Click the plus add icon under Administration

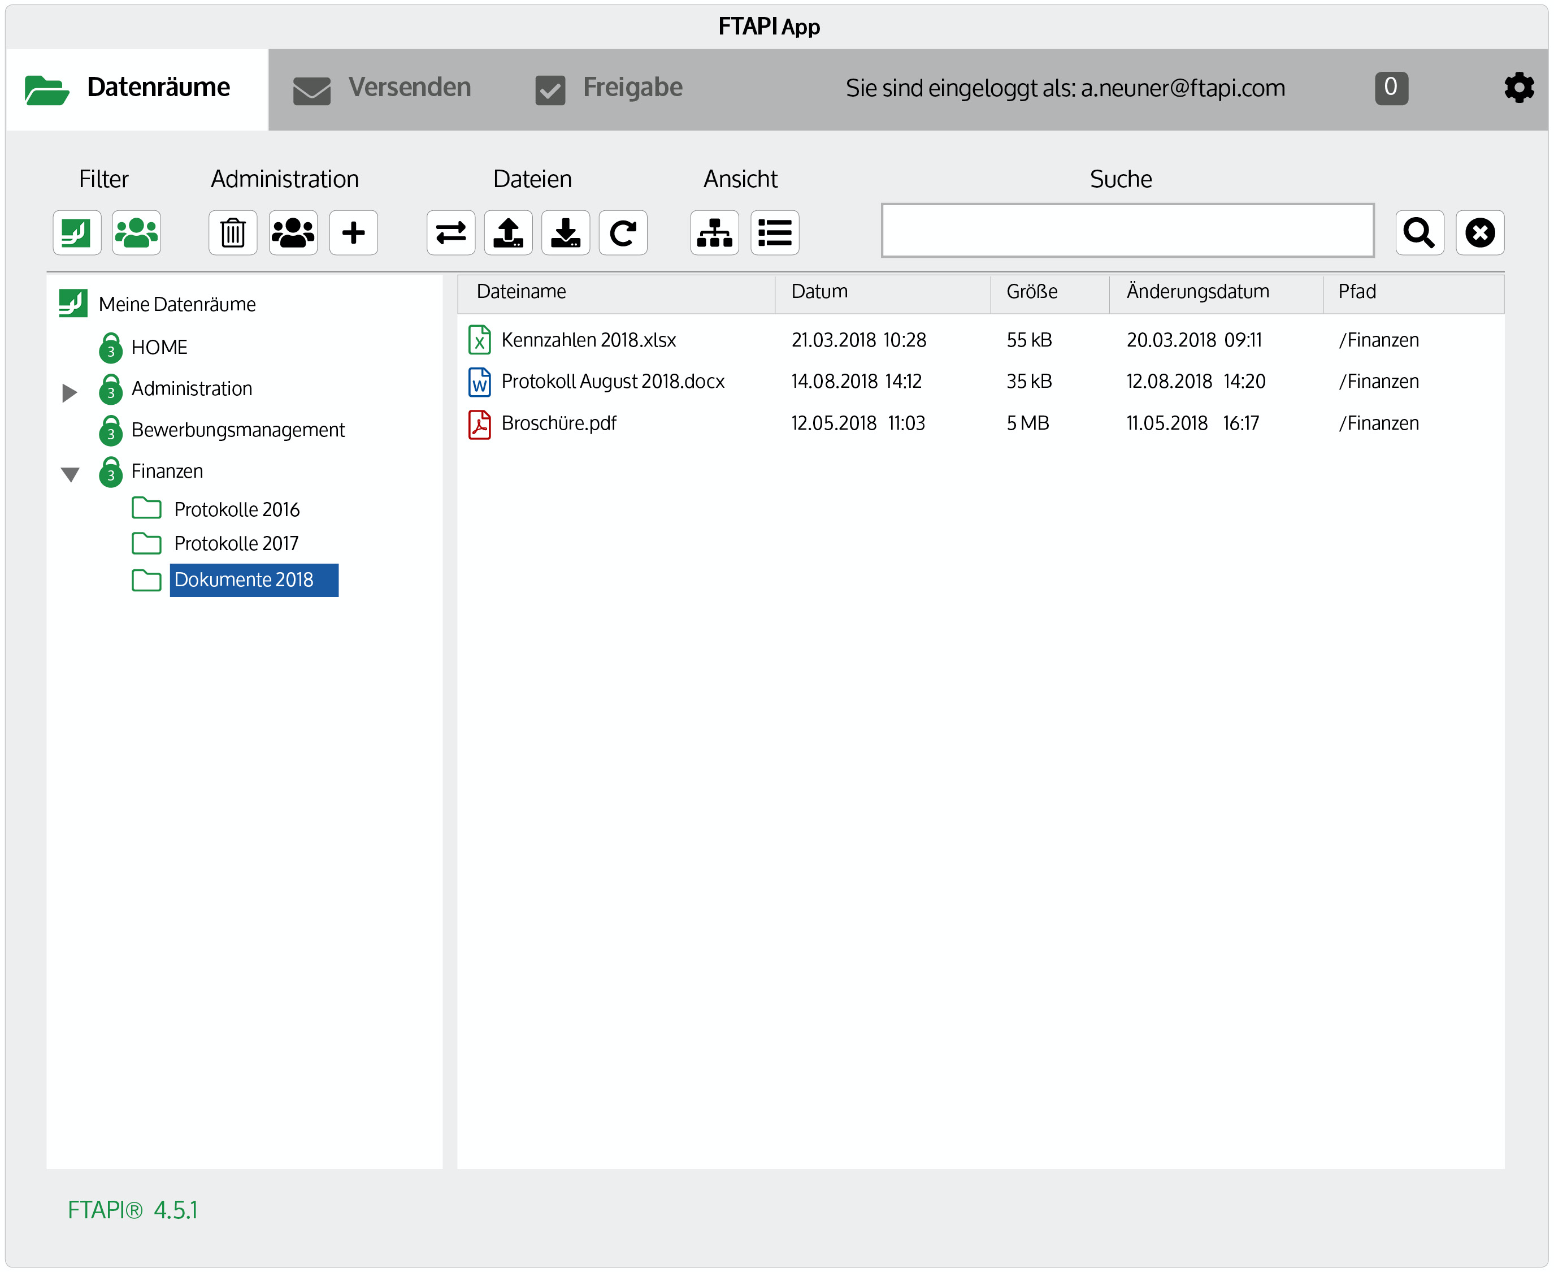(353, 233)
